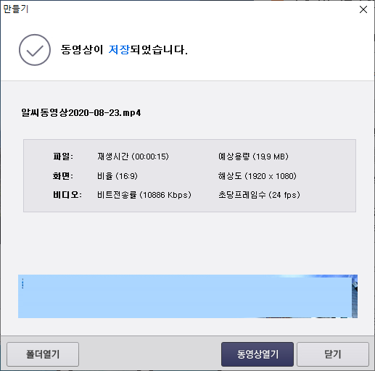Click the 비트전송률 (10886 Kbps) text
This screenshot has height=371, width=375.
pos(144,195)
